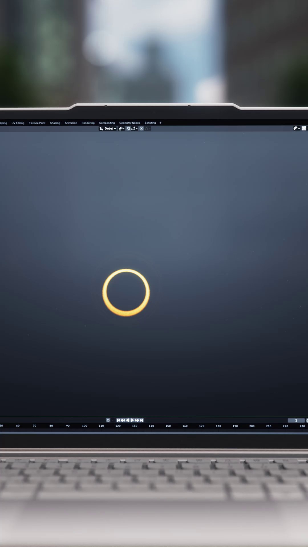Open the proportional editing falloff dropdown
This screenshot has height=547, width=308.
click(x=147, y=128)
